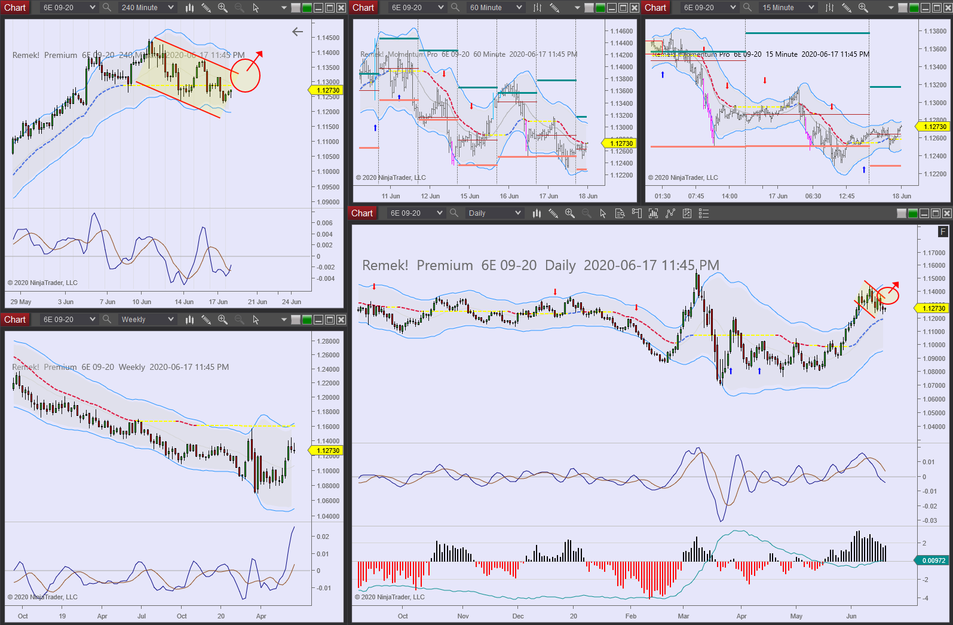Open the 6E 09-20 instrument dropdown in 240 Minute chart
953x625 pixels.
(x=69, y=8)
